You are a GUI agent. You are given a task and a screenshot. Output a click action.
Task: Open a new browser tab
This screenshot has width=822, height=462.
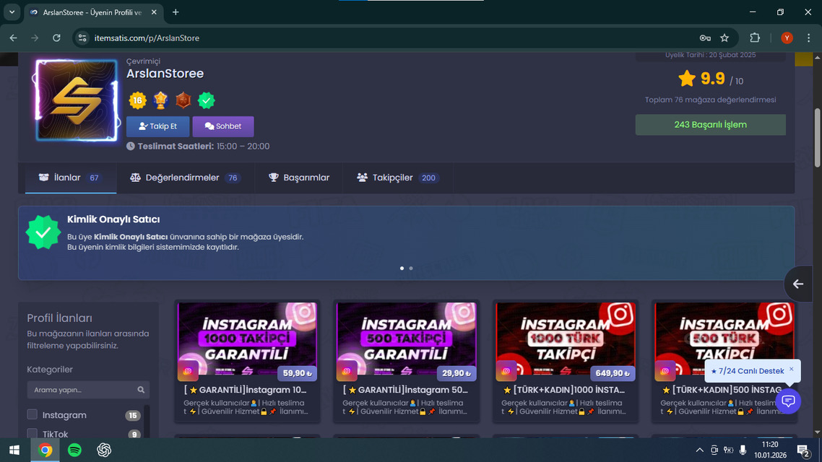tap(176, 12)
